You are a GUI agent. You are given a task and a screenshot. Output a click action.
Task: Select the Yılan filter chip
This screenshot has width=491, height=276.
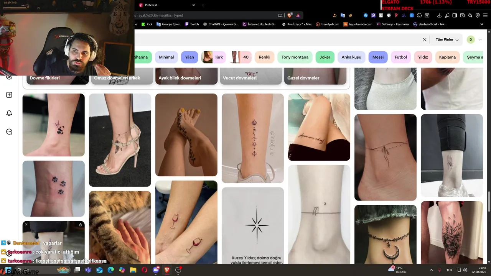coord(189,57)
